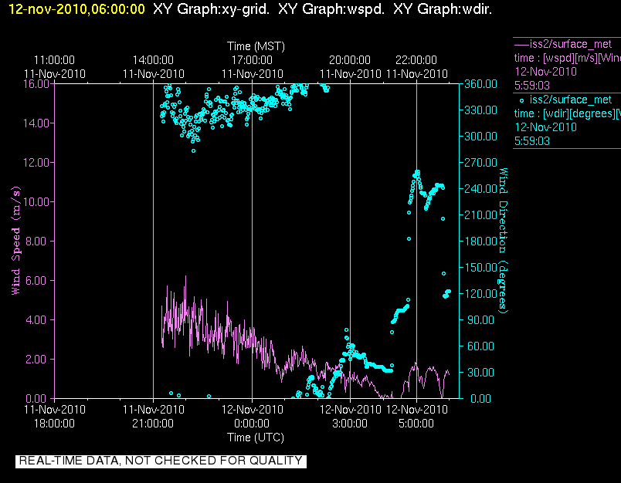This screenshot has height=483, width=621.
Task: Select the title text 'XY Graph:xy-grid.'
Action: coord(212,9)
